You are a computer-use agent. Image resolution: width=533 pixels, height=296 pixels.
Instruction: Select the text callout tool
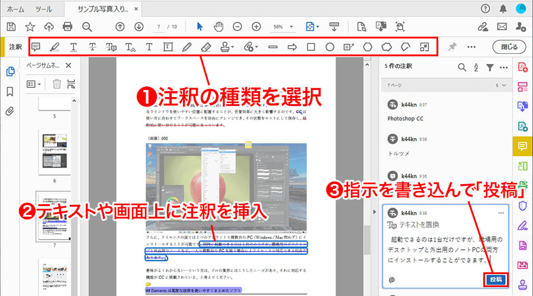[349, 47]
